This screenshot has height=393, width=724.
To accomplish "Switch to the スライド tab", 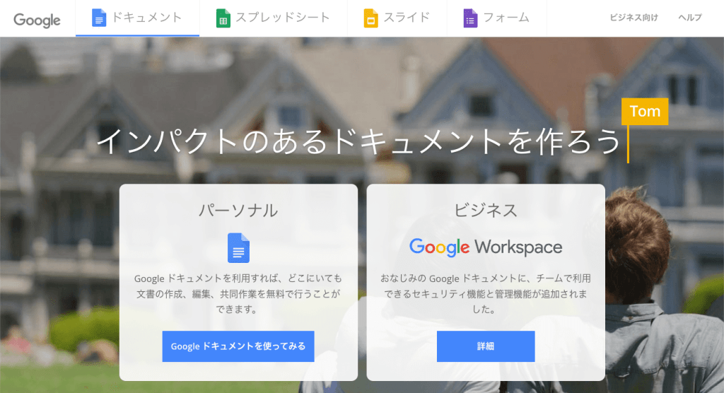I will 397,18.
